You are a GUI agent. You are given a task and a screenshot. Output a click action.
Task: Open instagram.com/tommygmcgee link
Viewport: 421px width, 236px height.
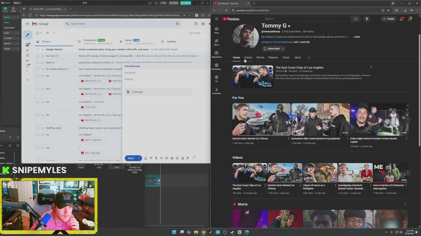tap(277, 42)
